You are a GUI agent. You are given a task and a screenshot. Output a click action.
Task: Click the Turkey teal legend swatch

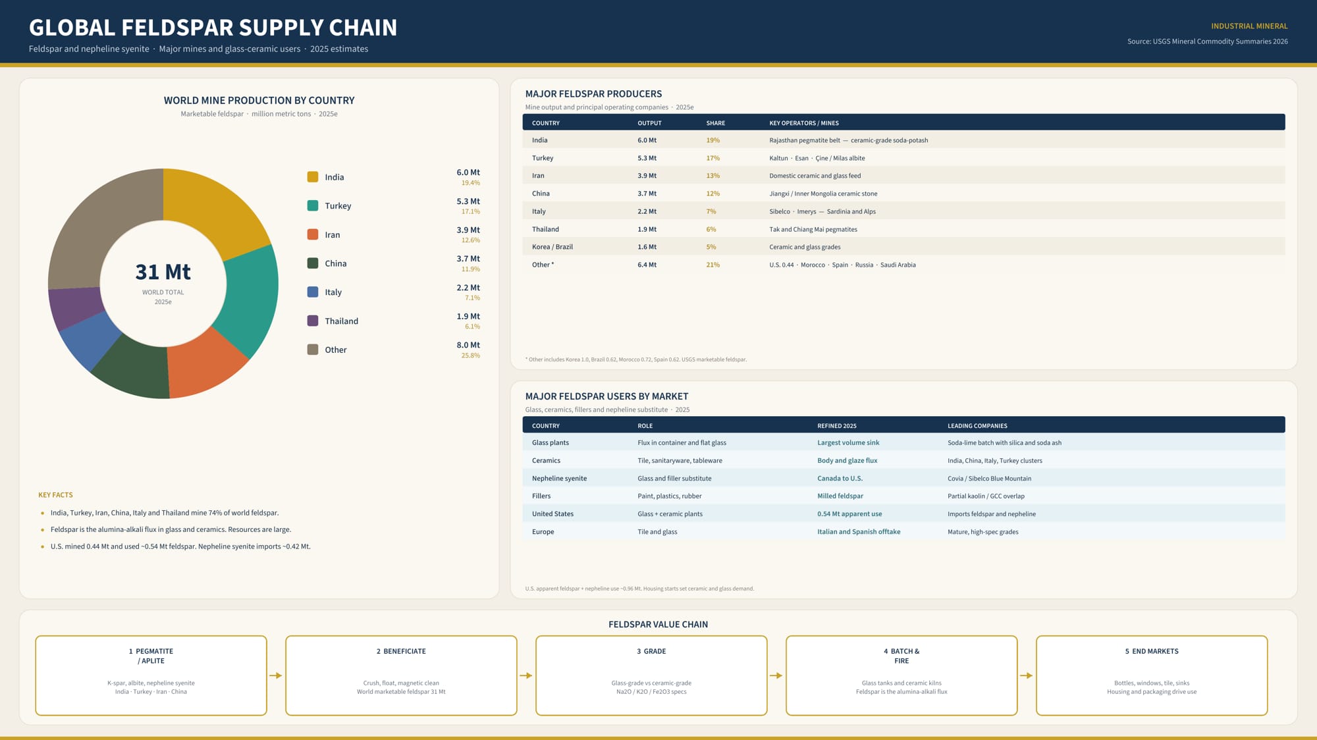[x=313, y=205]
